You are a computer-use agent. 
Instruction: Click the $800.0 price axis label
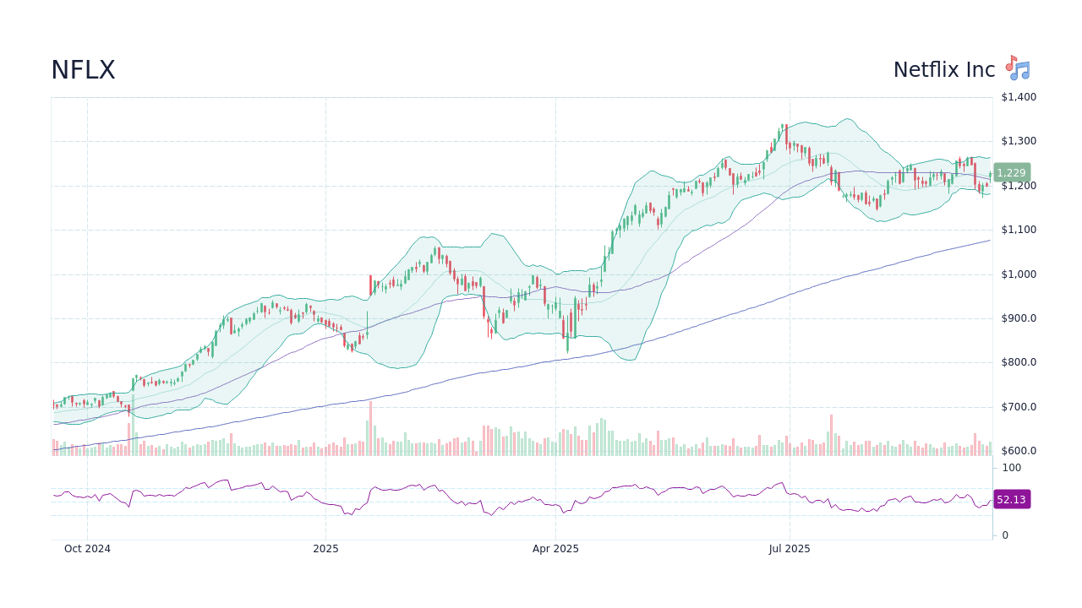(1019, 362)
